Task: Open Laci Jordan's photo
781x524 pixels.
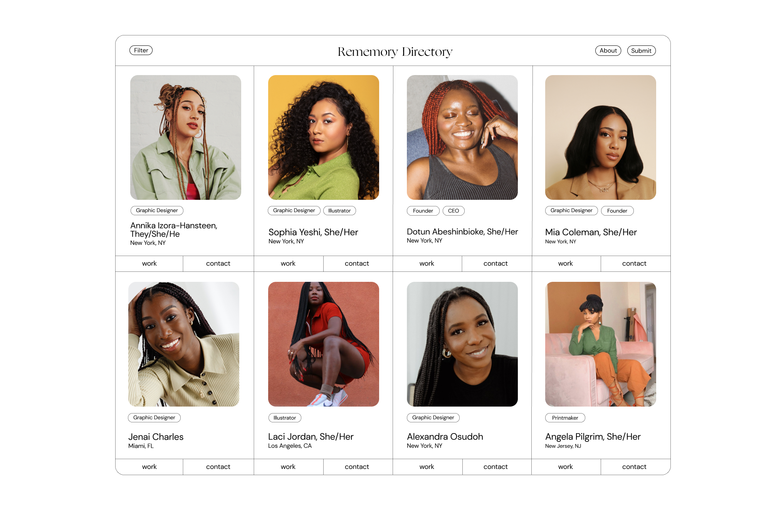Action: 324,344
